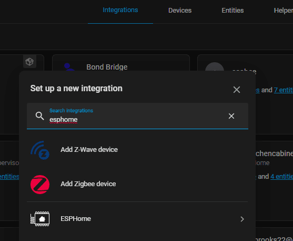The image size is (293, 241).
Task: Select the Zigbee logo icon
Action: pos(40,185)
